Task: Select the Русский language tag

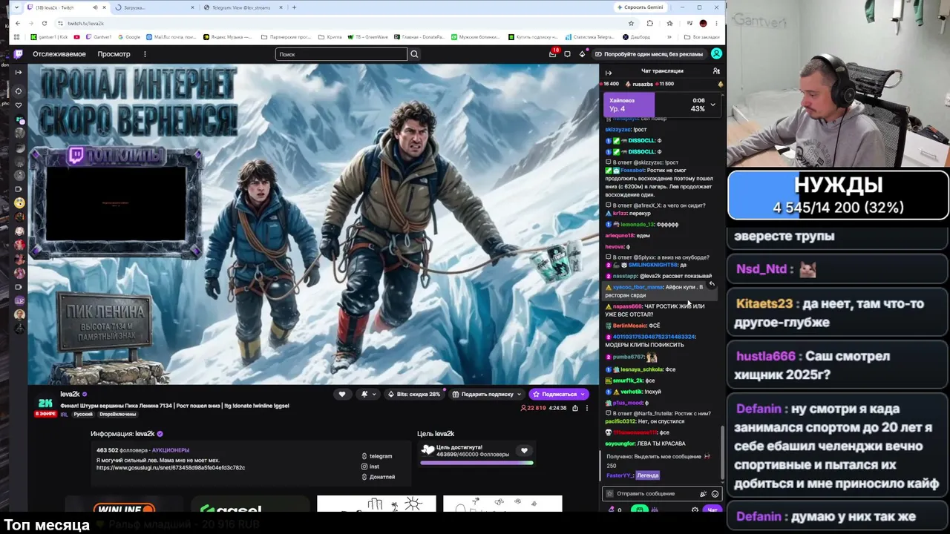Action: [83, 415]
